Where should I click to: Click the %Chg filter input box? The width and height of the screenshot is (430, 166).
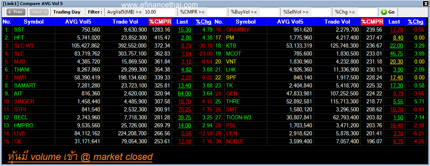click(x=367, y=12)
